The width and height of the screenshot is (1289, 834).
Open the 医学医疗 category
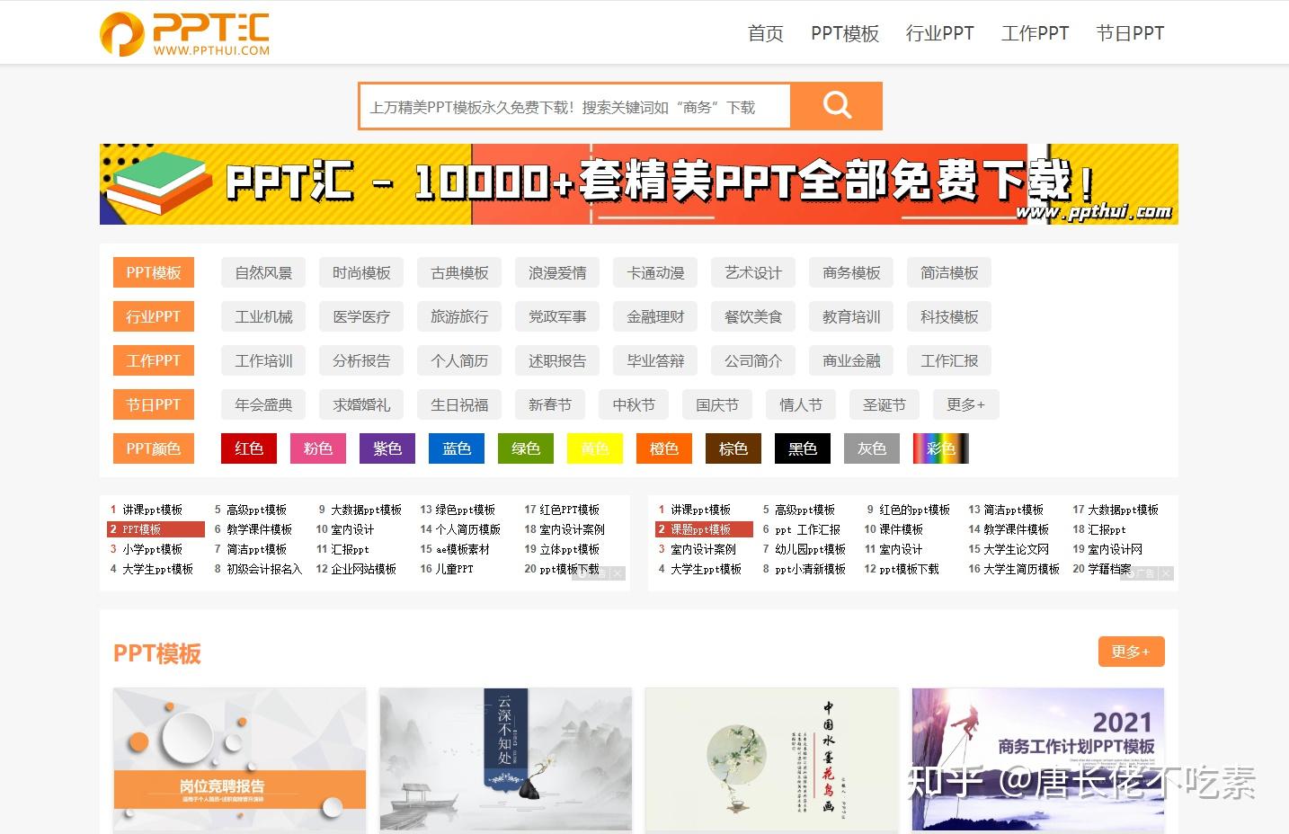tap(360, 316)
